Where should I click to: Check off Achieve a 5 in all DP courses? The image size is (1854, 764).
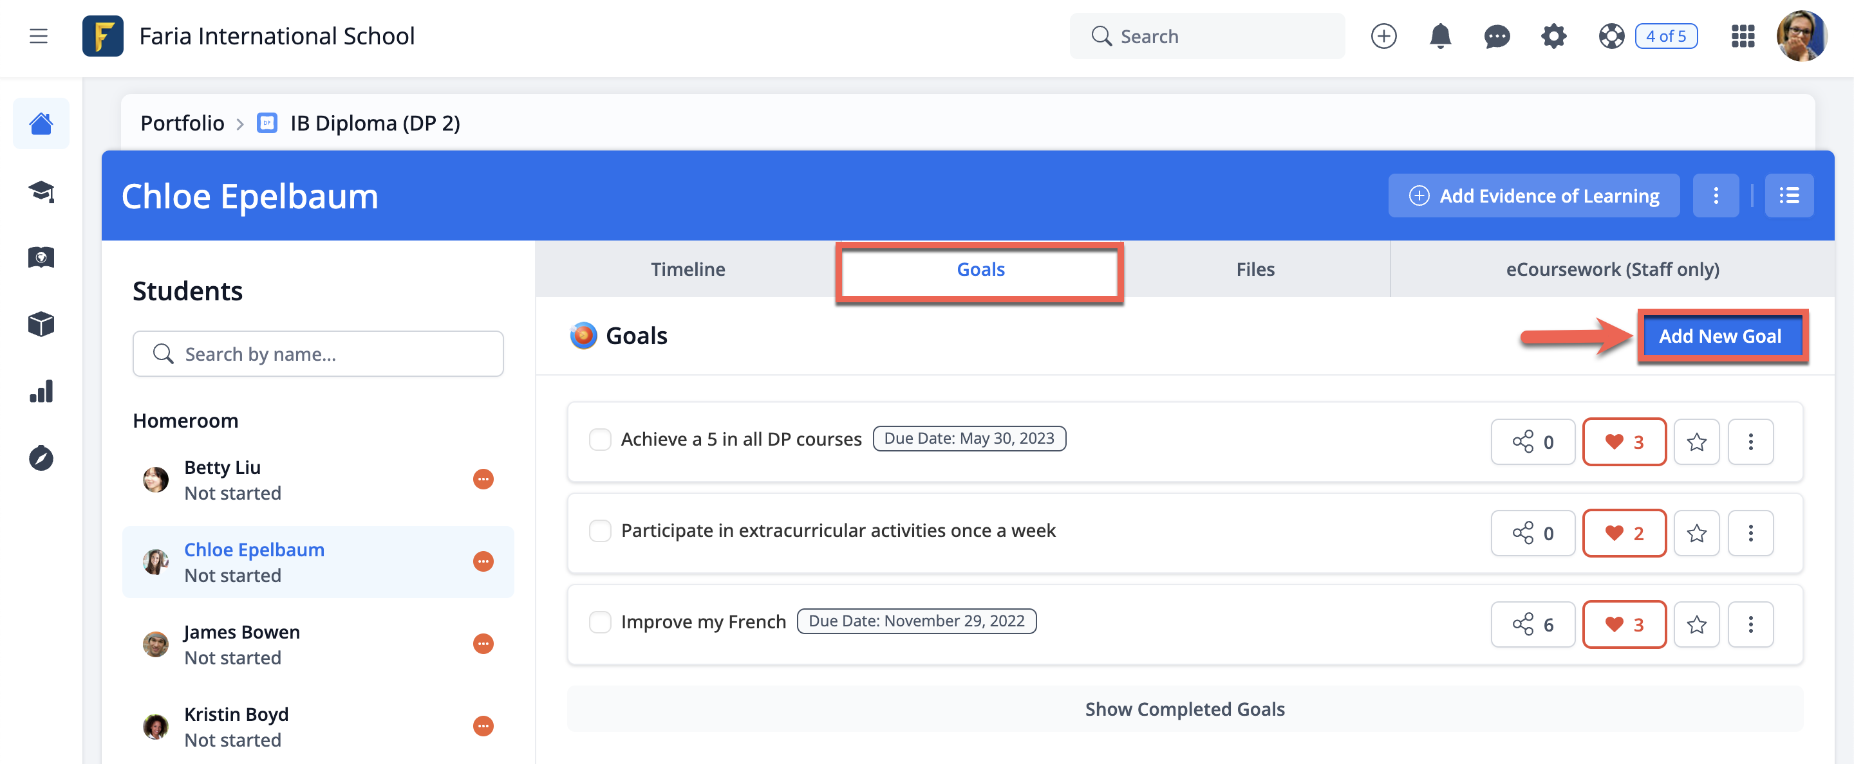point(599,439)
